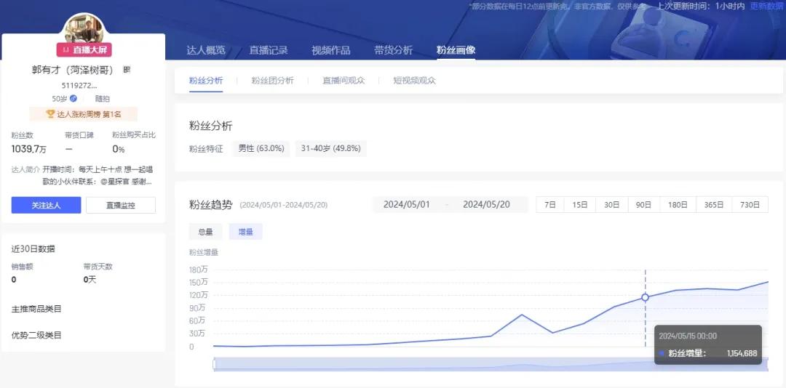Click the blue verified badge next to 50岁

[x=74, y=98]
